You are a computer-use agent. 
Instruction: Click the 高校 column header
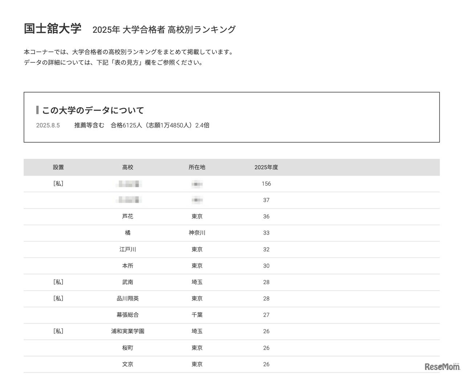click(x=128, y=167)
